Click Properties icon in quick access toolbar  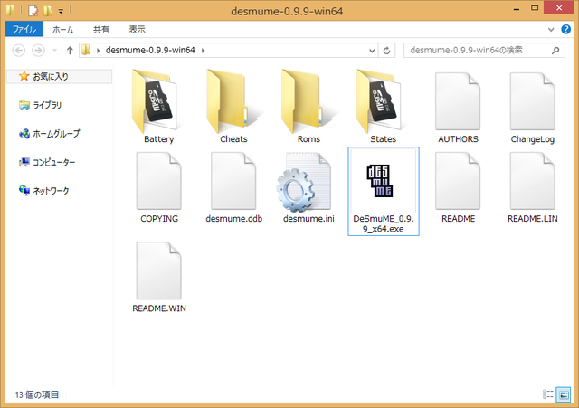tap(33, 11)
